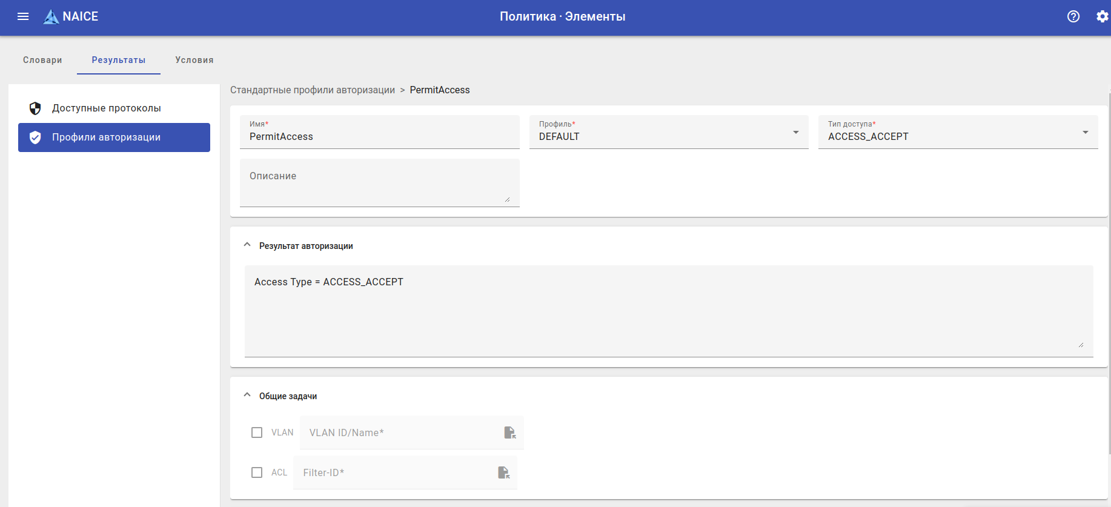Collapse the Общие задачи section
1111x507 pixels.
click(247, 396)
